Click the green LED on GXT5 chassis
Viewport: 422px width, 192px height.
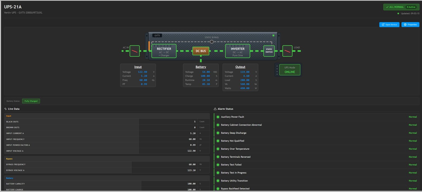pos(273,36)
